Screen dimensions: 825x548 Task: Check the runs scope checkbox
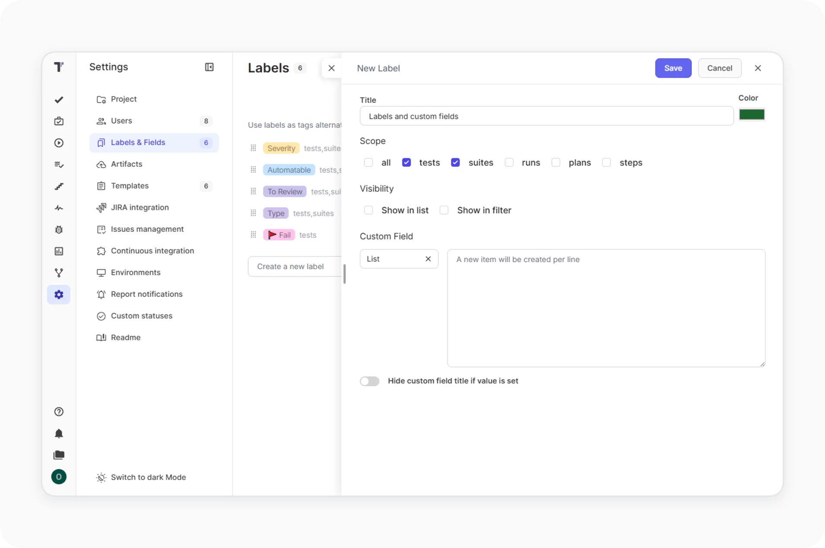(x=509, y=163)
